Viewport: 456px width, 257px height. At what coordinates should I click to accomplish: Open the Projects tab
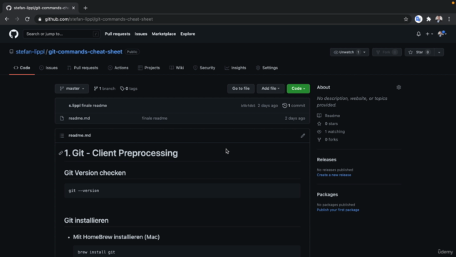[x=149, y=68]
